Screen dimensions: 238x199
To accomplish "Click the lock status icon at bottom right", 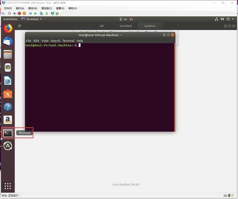I will pyautogui.click(x=232, y=196).
